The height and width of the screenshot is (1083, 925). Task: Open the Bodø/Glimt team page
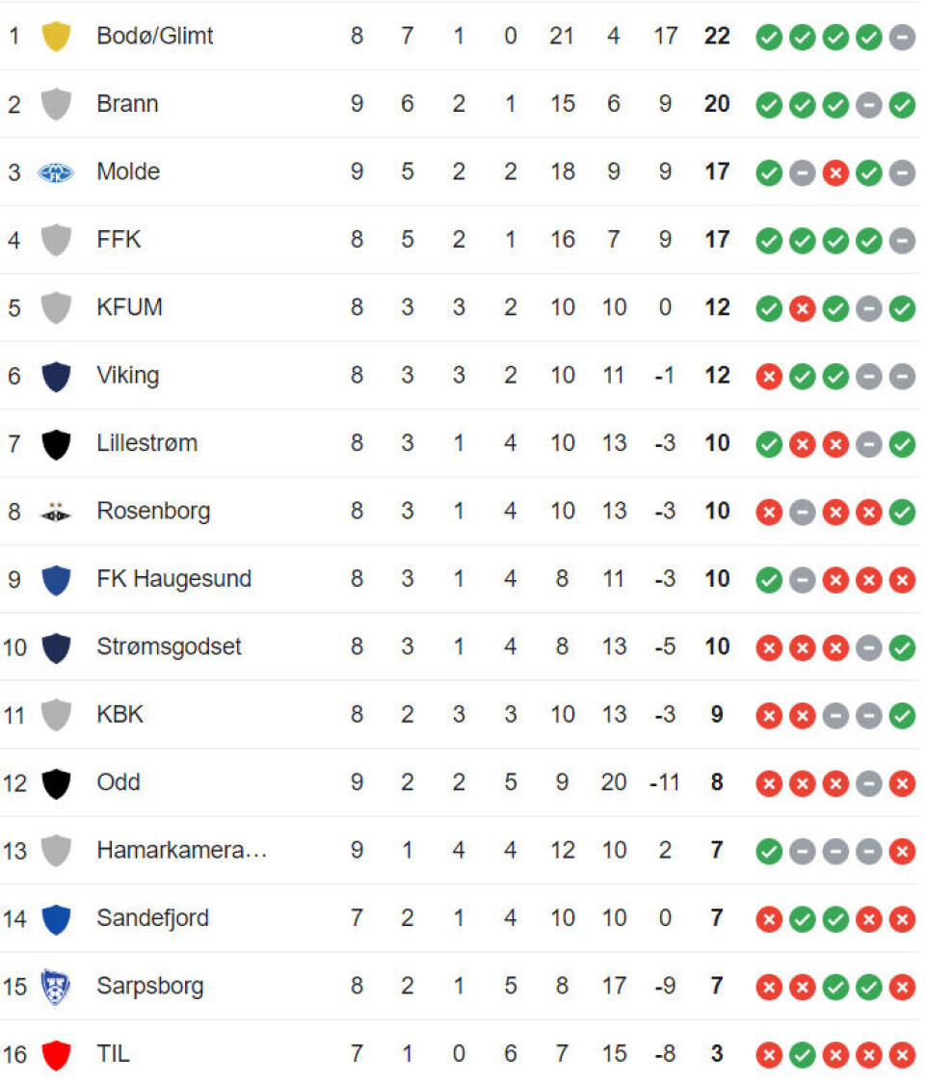(x=155, y=37)
